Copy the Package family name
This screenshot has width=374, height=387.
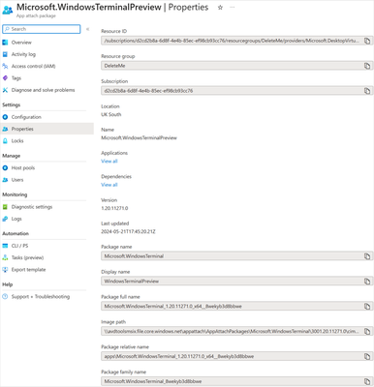tap(367, 381)
